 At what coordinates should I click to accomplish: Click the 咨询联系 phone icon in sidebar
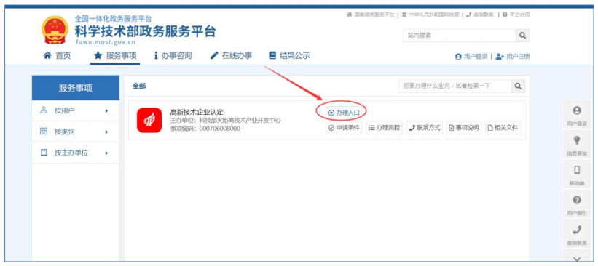(577, 230)
